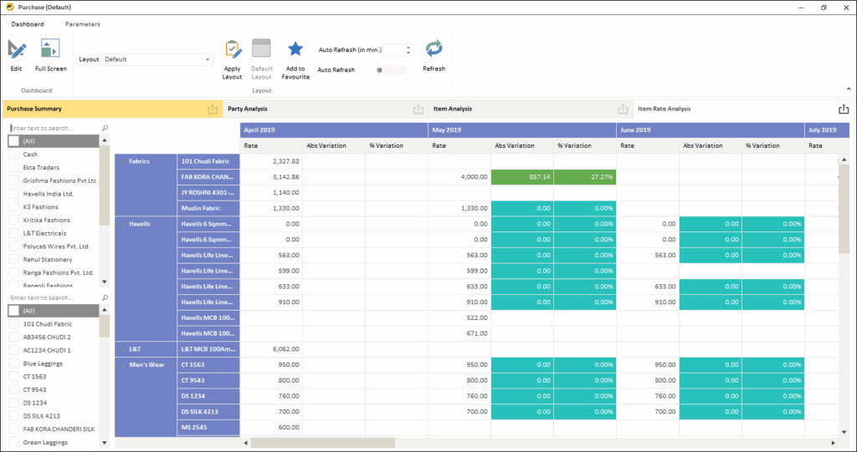
Task: Check the Ekta Traders checkbox
Action: click(x=13, y=168)
